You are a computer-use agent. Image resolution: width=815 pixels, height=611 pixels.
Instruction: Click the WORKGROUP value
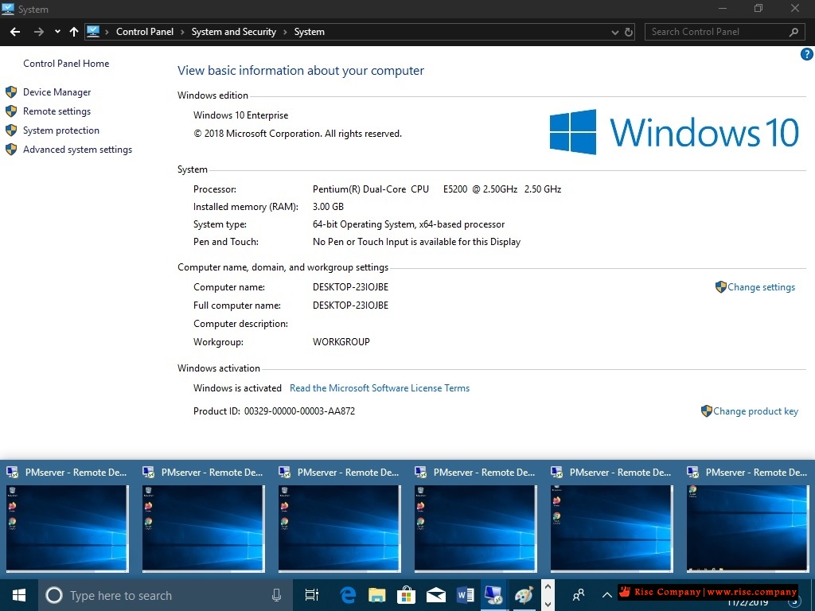click(x=341, y=342)
